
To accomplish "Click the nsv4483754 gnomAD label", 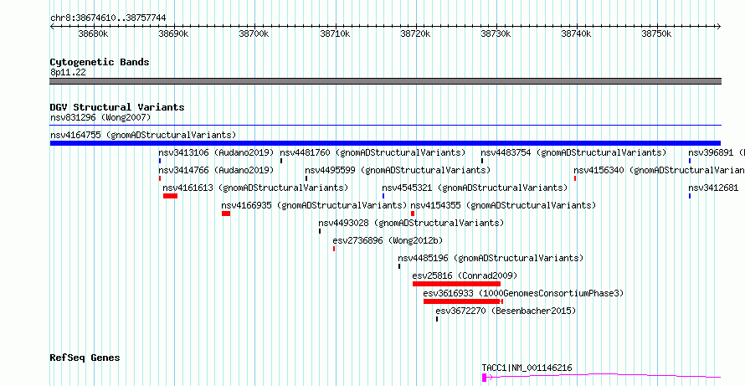I will [x=573, y=152].
